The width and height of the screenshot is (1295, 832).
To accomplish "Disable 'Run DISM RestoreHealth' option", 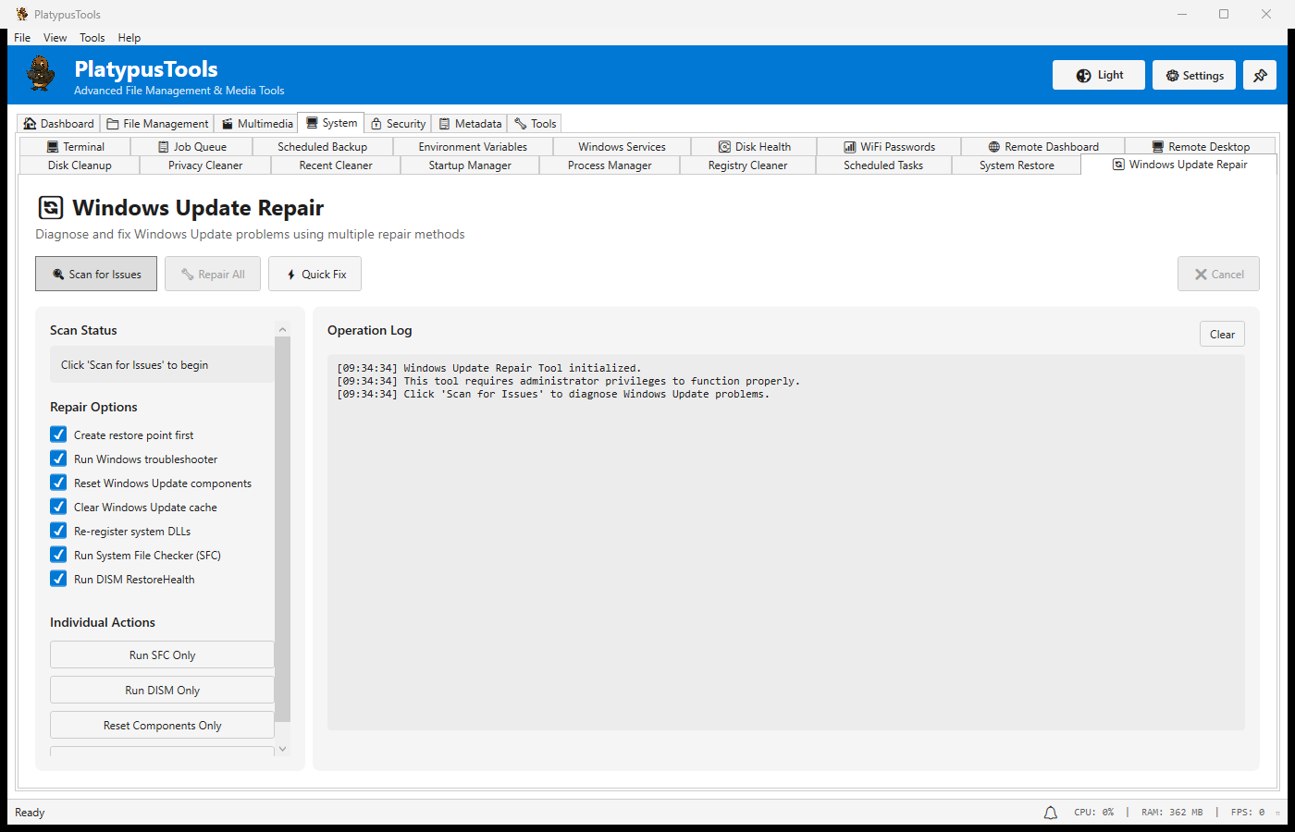I will point(57,579).
